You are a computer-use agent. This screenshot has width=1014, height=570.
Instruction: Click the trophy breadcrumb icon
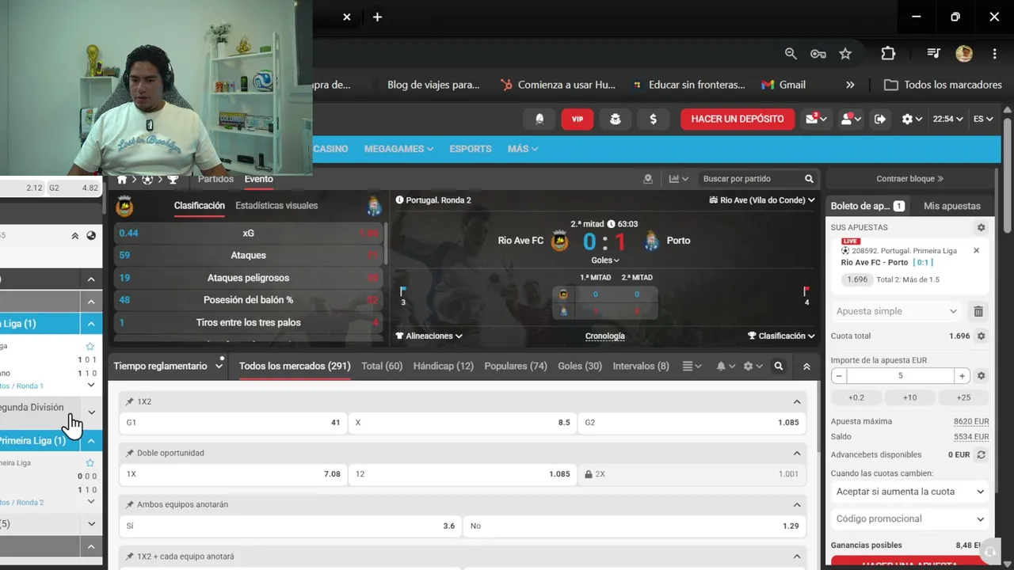[x=173, y=179]
